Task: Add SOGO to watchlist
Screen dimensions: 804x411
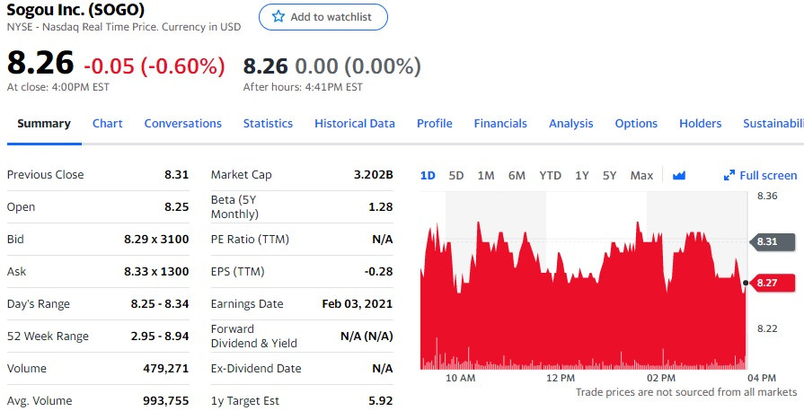Action: 323,17
